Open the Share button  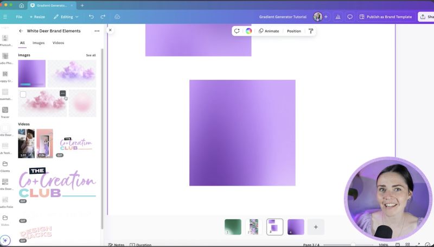(426, 17)
